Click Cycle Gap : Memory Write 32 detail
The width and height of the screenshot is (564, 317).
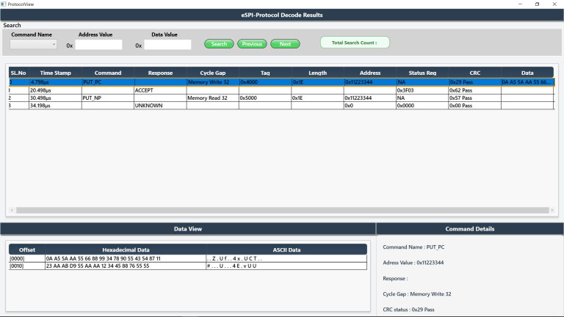coord(417,294)
